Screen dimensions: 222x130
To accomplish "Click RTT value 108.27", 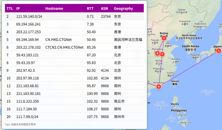I will point(92,109).
